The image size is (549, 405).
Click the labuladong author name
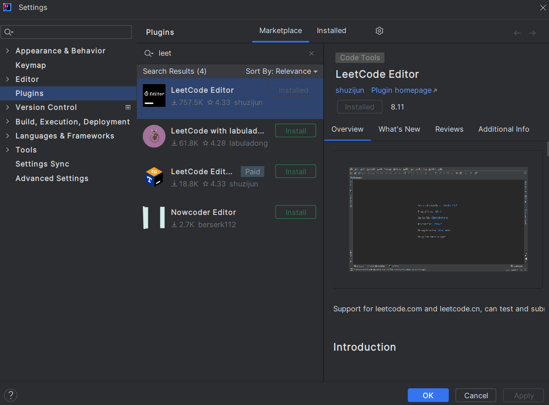tap(248, 143)
